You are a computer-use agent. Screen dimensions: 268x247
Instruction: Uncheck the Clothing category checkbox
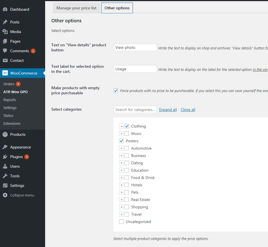click(x=127, y=126)
